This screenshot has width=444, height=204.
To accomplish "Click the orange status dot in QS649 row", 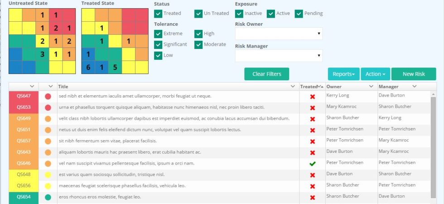I will (x=48, y=119).
